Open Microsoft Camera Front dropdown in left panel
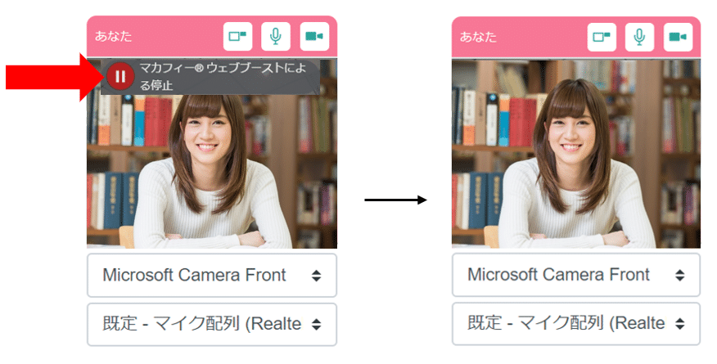 (212, 276)
